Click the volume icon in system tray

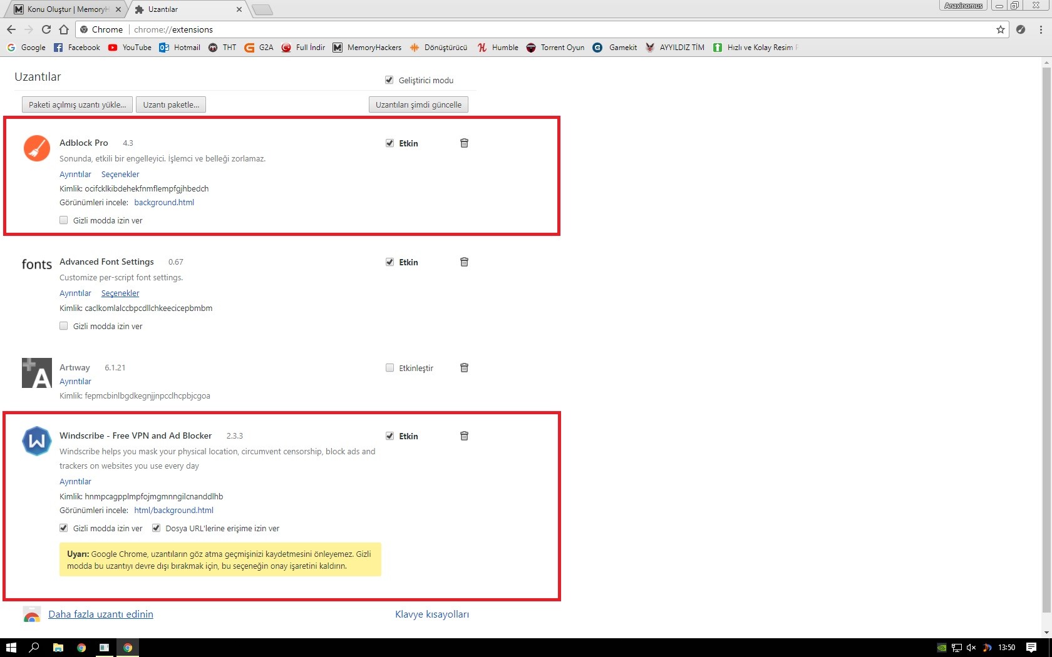[x=971, y=648]
